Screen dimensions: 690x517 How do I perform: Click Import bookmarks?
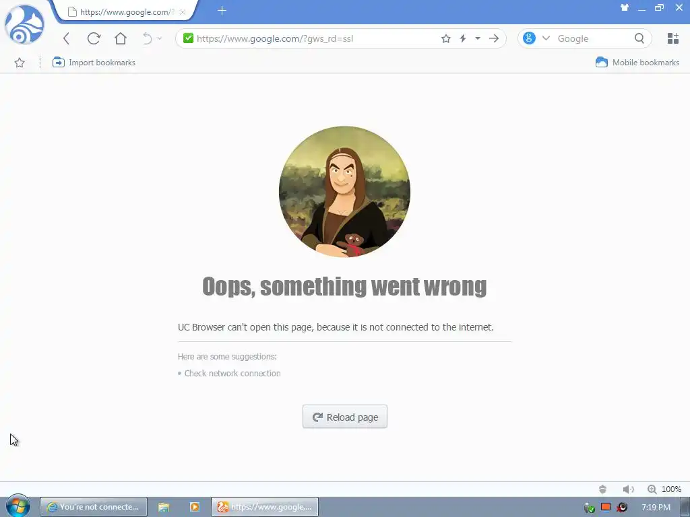pos(94,63)
